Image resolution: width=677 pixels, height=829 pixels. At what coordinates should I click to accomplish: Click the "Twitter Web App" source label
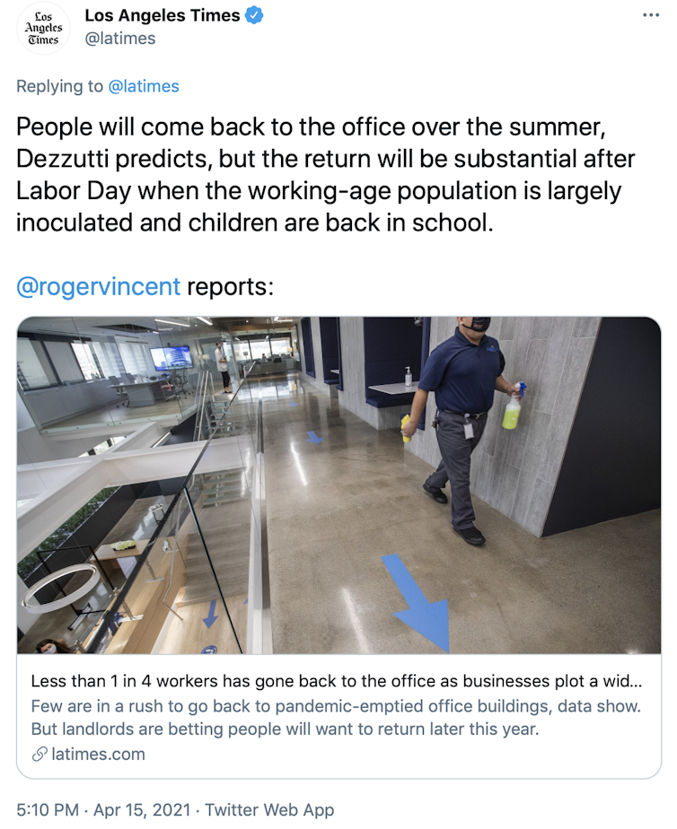pos(269,810)
